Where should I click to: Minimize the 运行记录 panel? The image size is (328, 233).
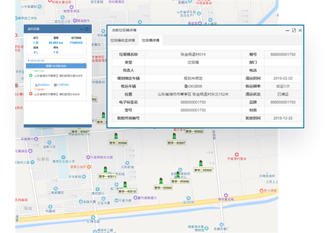pyautogui.click(x=80, y=28)
